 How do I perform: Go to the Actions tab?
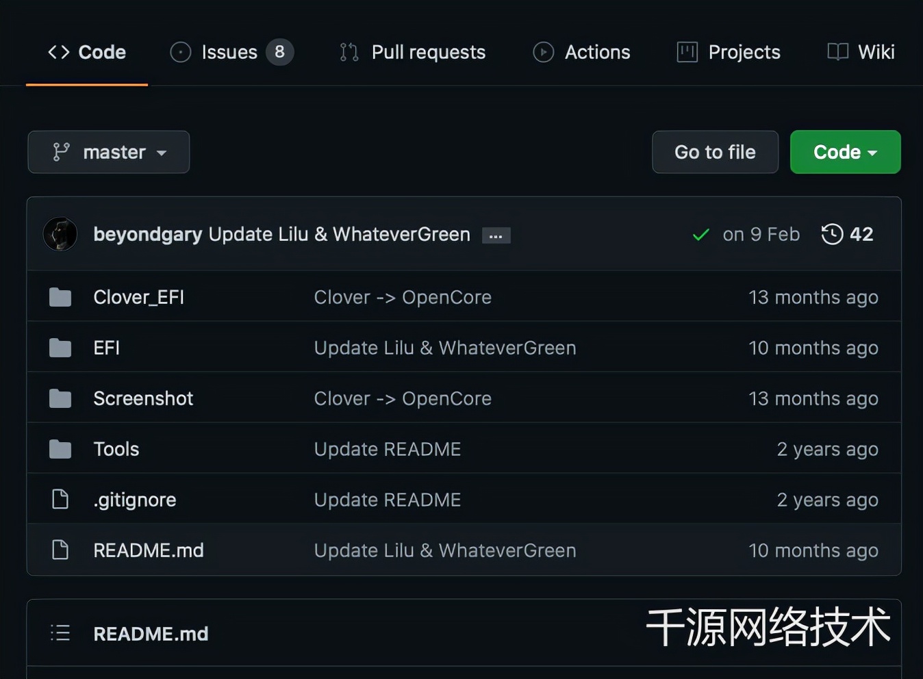tap(581, 52)
